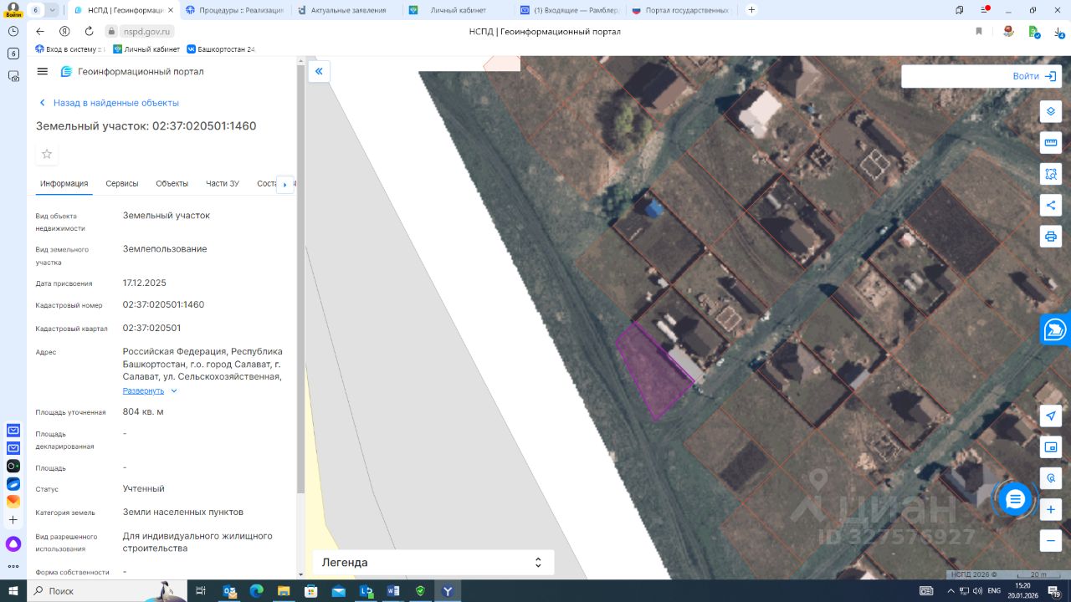
Task: Reload the current page
Action: coord(89,31)
